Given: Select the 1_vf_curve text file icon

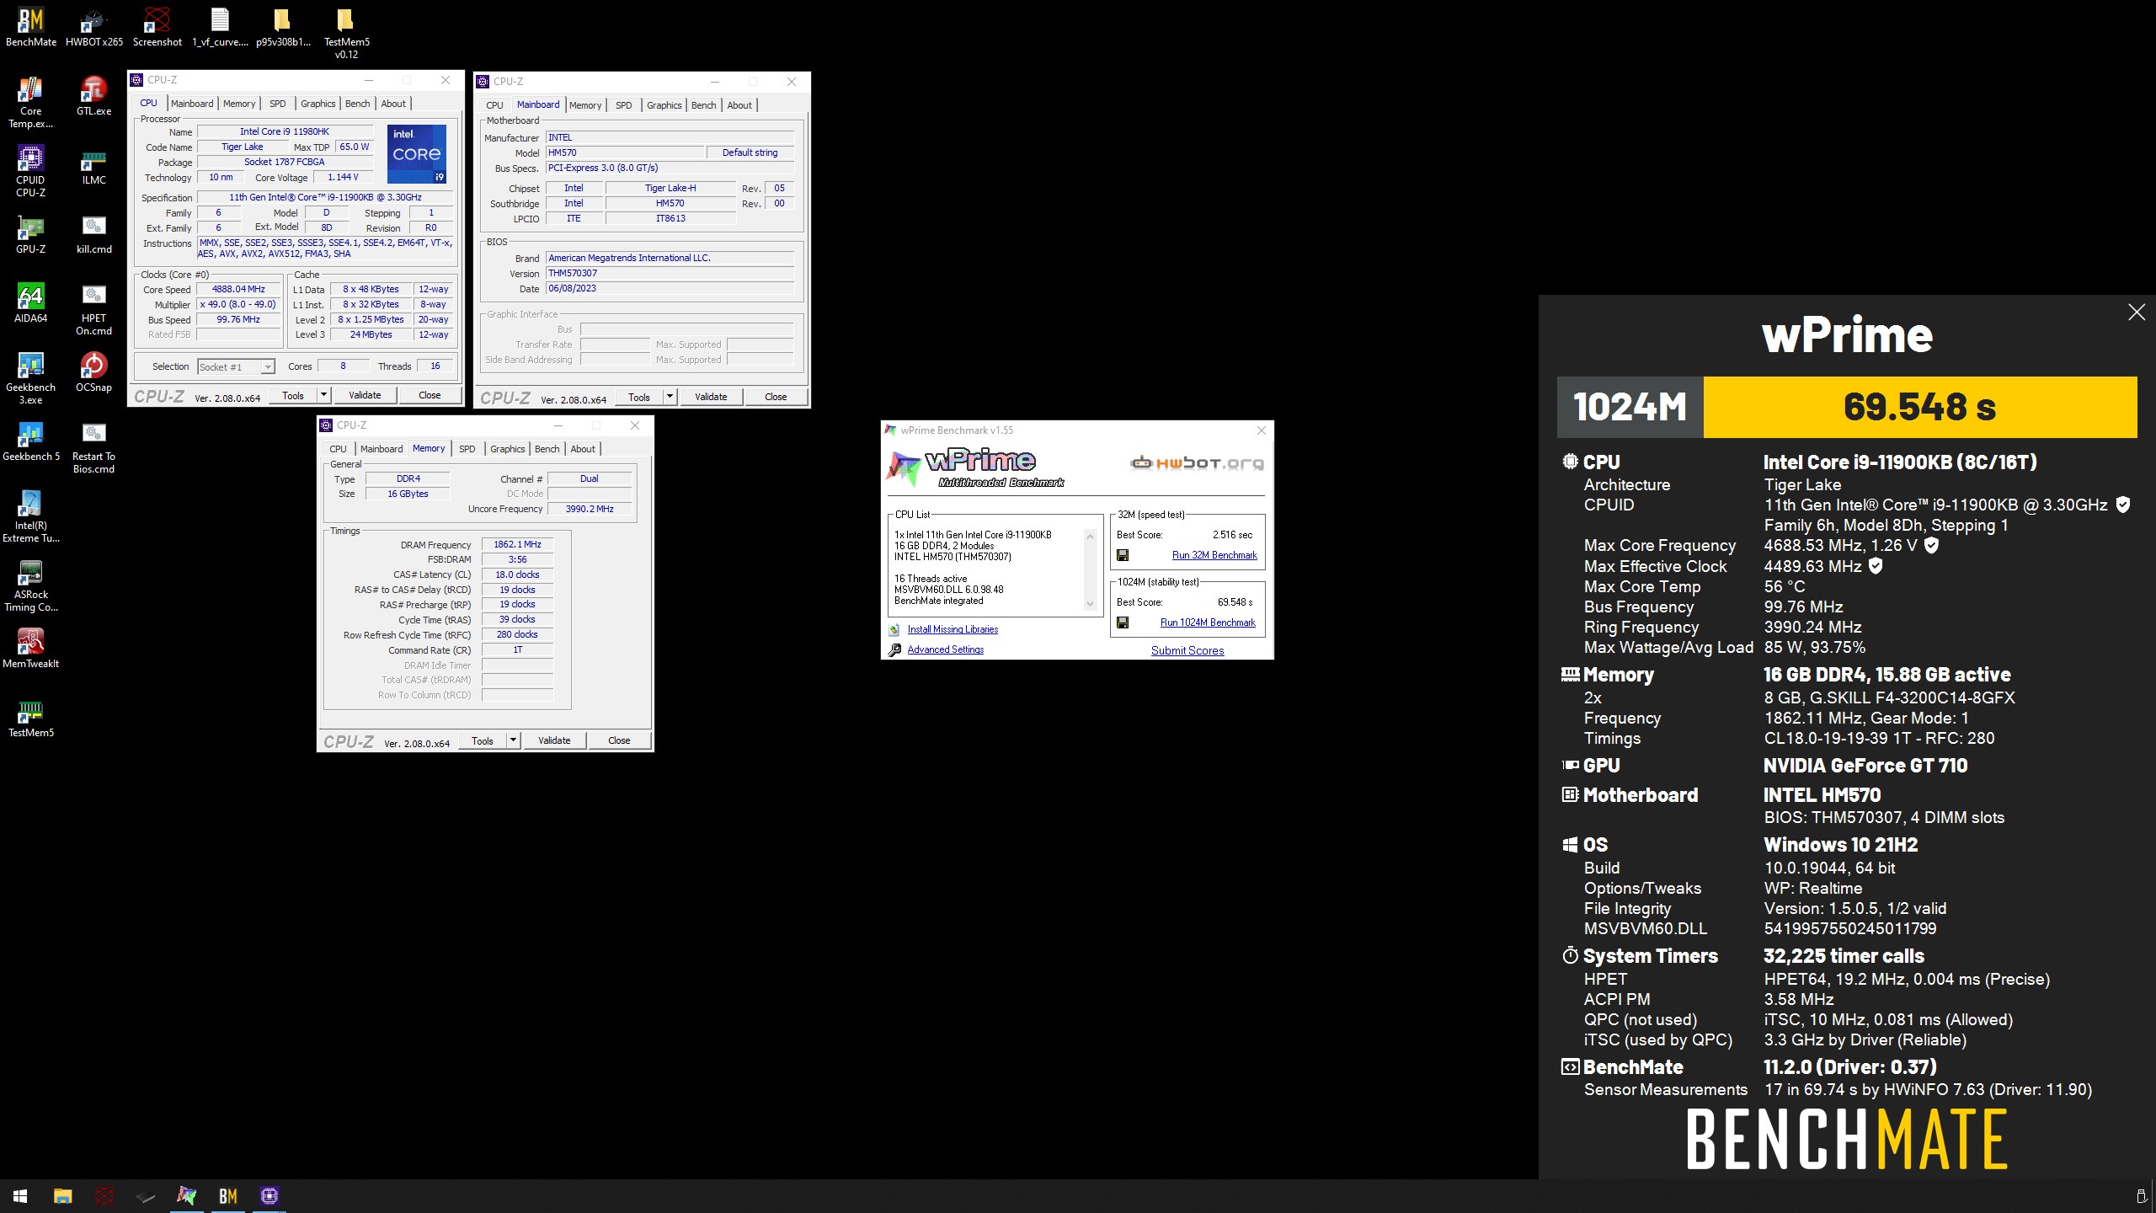Looking at the screenshot, I should pyautogui.click(x=221, y=27).
